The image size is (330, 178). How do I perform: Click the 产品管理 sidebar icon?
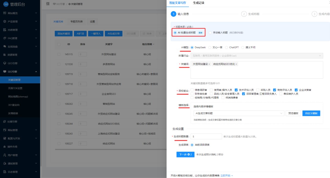pyautogui.click(x=5, y=21)
